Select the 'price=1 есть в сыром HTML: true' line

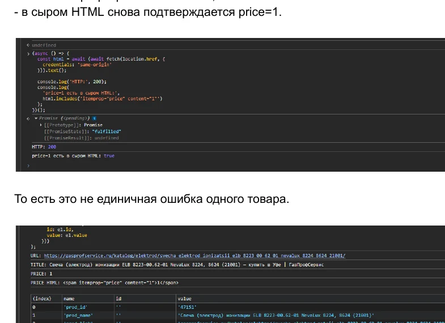pos(73,156)
